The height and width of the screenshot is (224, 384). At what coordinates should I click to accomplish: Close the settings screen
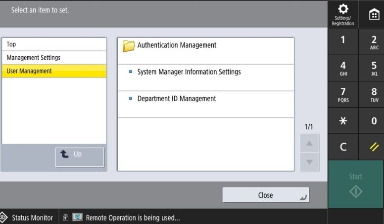265,195
